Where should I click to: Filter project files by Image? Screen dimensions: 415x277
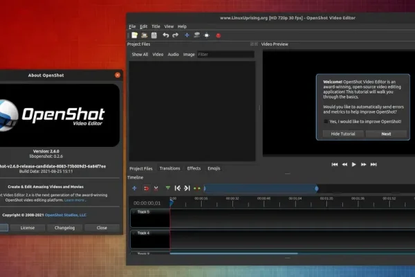click(x=189, y=54)
